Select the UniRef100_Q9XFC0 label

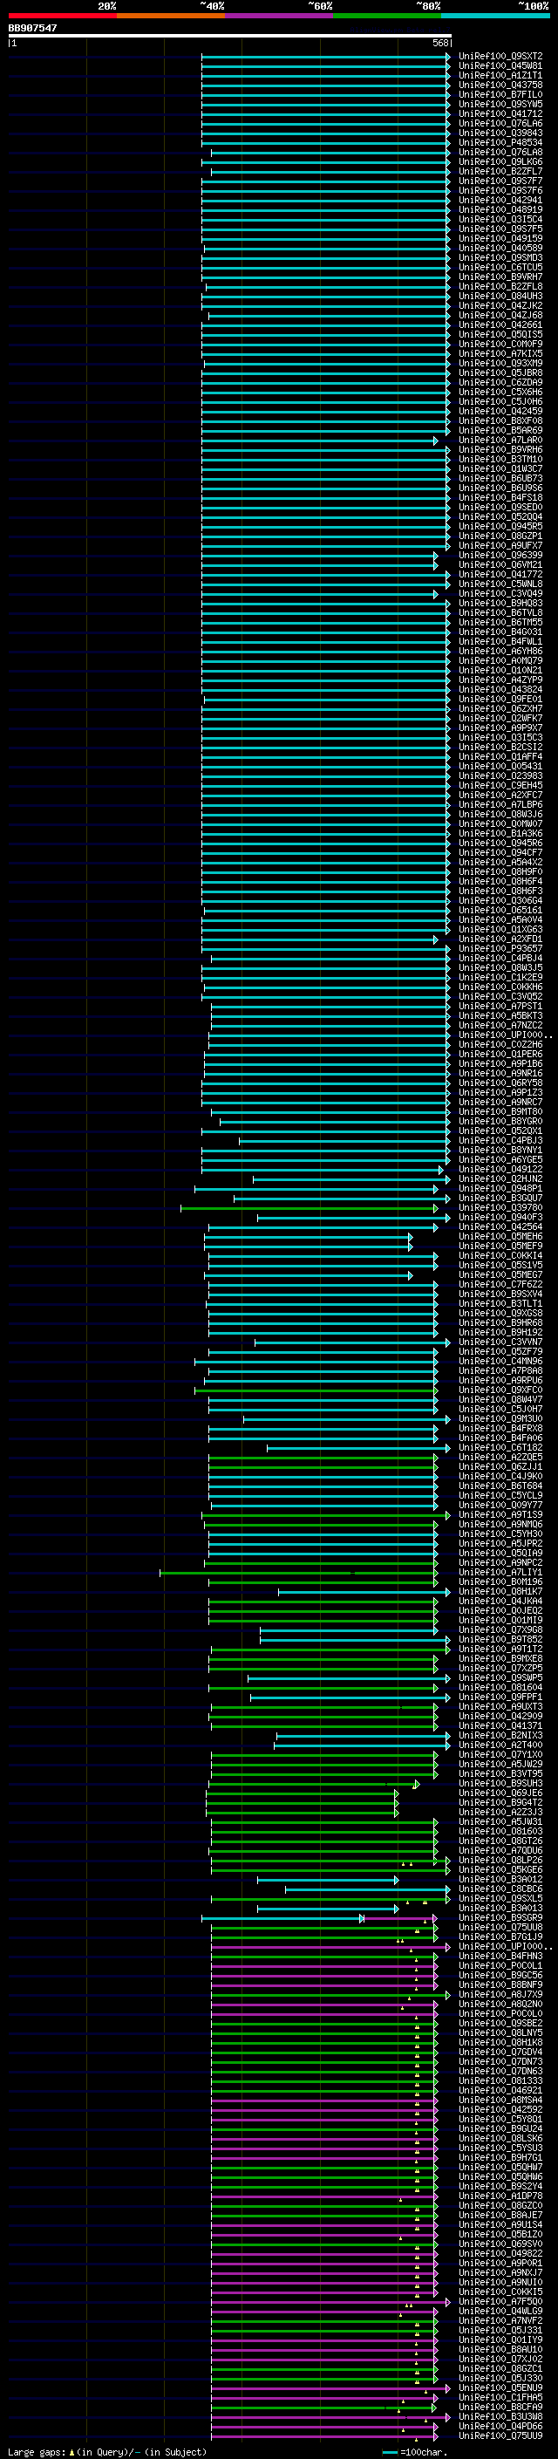click(x=500, y=1390)
